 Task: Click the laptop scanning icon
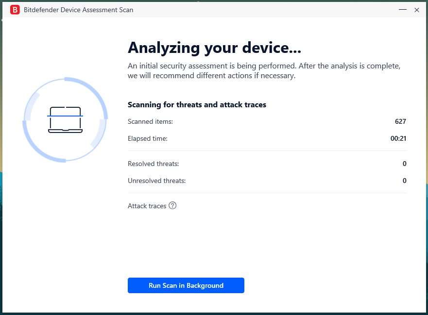tap(65, 120)
